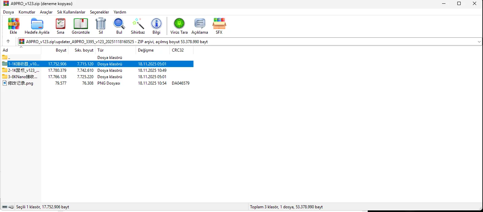Click the parent folder ".." icon
The image size is (483, 212).
point(4,57)
